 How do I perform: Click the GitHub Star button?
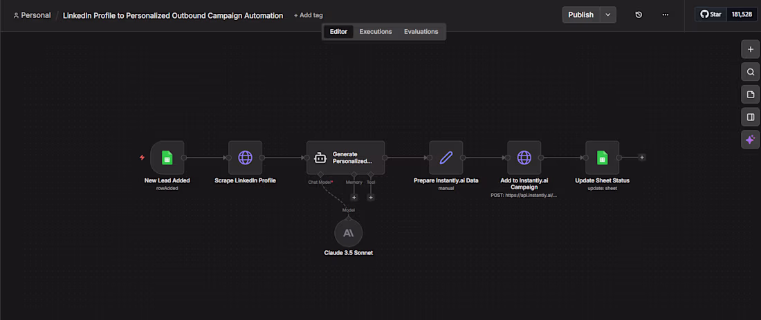tap(710, 15)
